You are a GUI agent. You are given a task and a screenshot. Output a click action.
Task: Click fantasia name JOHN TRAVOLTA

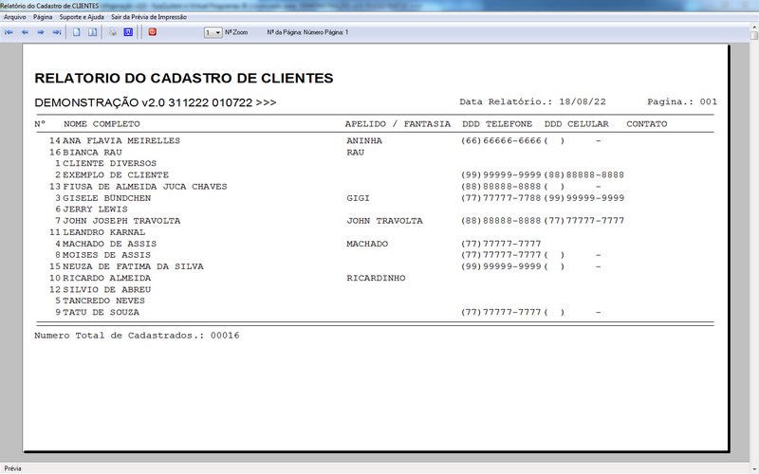coord(385,221)
